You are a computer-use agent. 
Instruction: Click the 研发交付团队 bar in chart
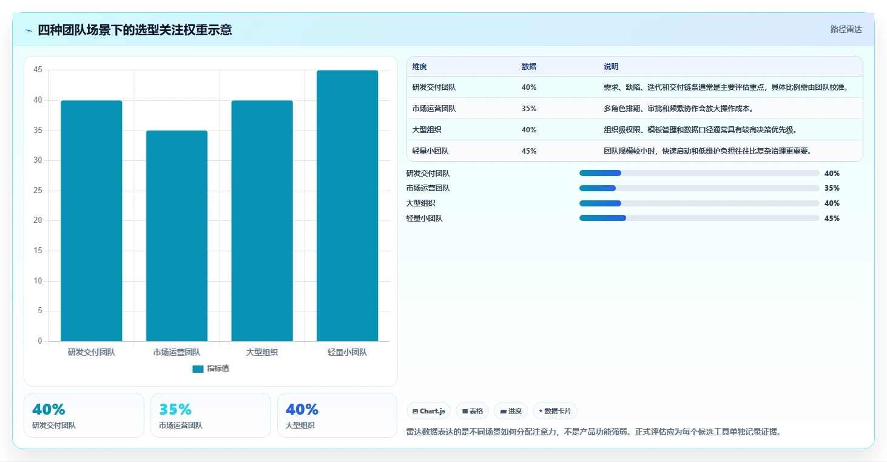click(x=92, y=221)
